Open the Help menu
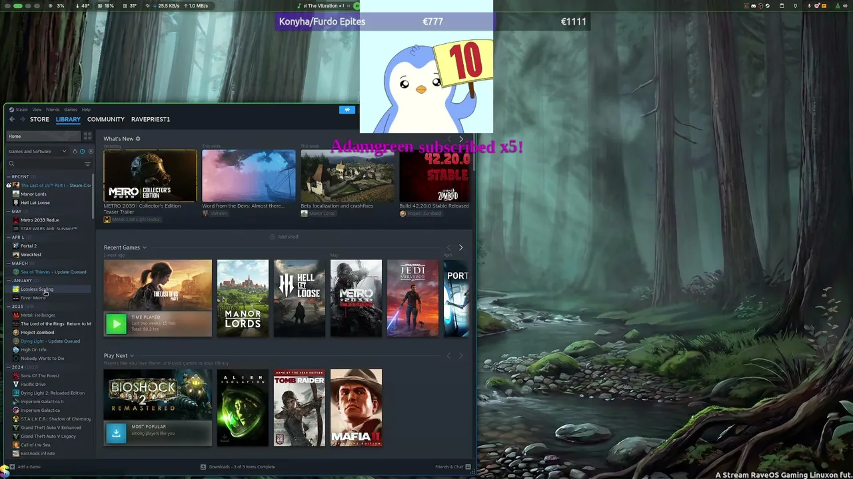Image resolution: width=853 pixels, height=479 pixels. 86,110
